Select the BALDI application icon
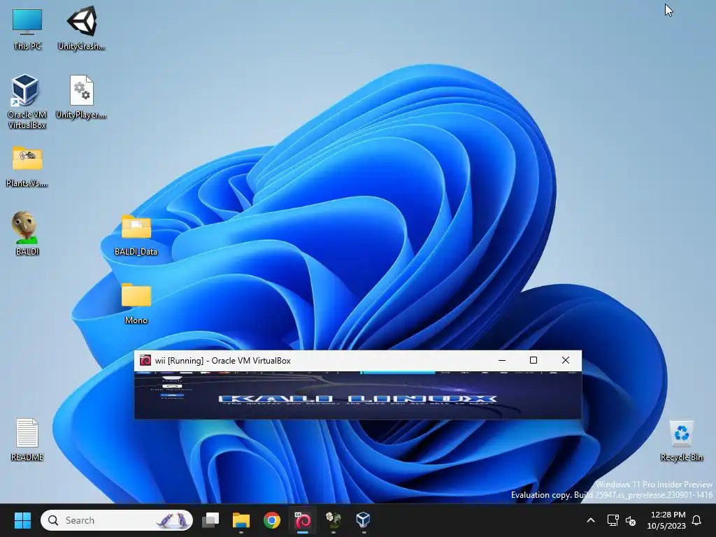This screenshot has width=716, height=537. click(x=27, y=234)
